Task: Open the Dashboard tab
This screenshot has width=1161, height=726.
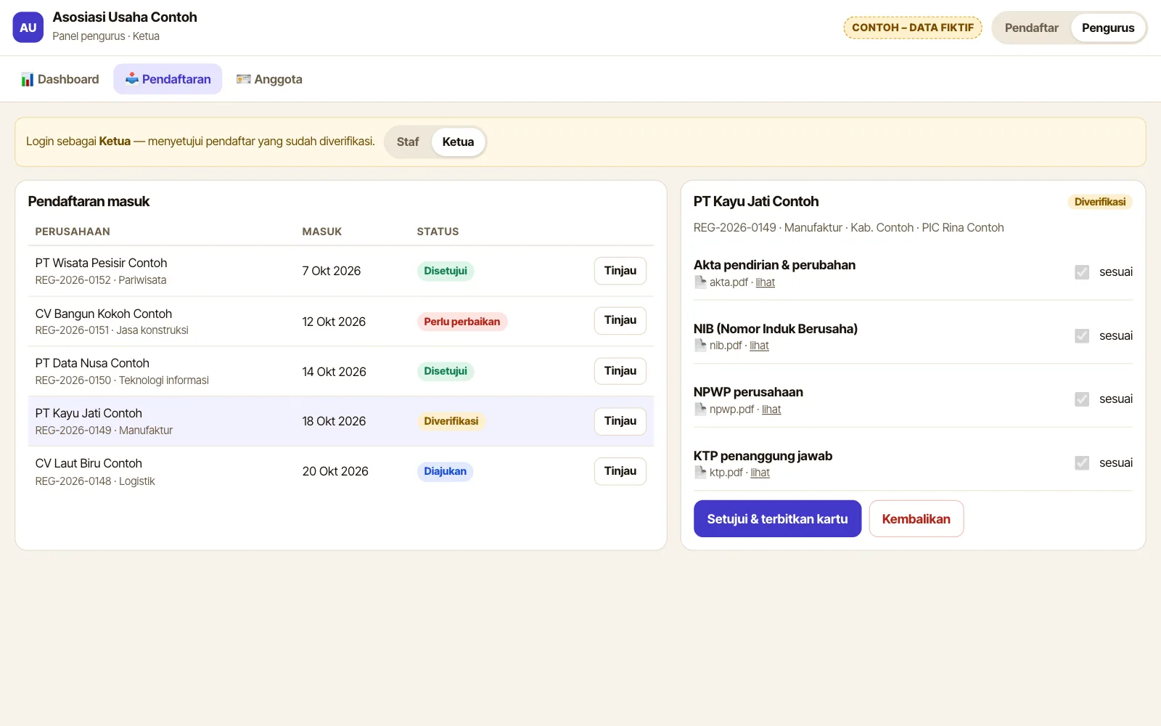Action: tap(60, 79)
